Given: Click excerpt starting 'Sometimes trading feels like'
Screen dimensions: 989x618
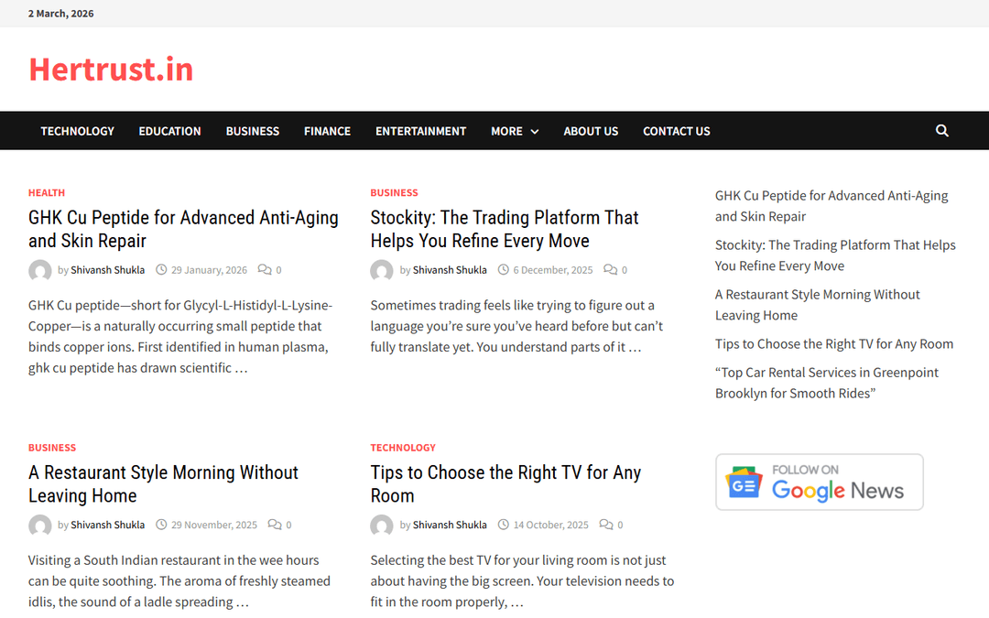Looking at the screenshot, I should (x=516, y=326).
